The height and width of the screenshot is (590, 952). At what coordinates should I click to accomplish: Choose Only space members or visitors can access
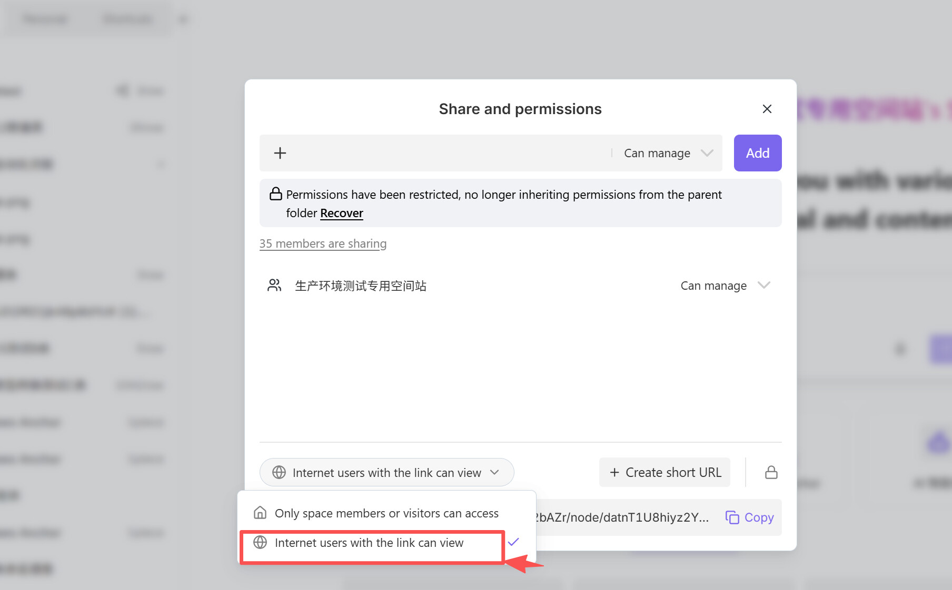(x=386, y=513)
